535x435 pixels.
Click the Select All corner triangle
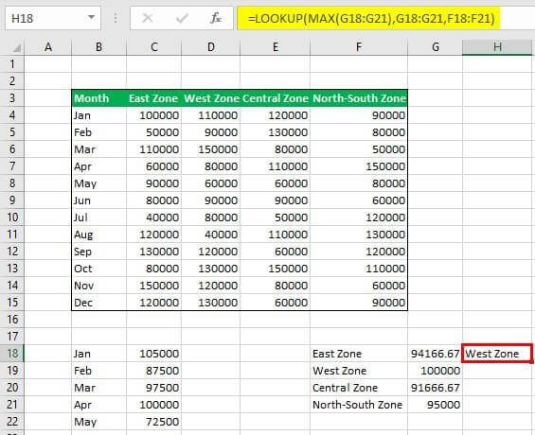coord(16,48)
